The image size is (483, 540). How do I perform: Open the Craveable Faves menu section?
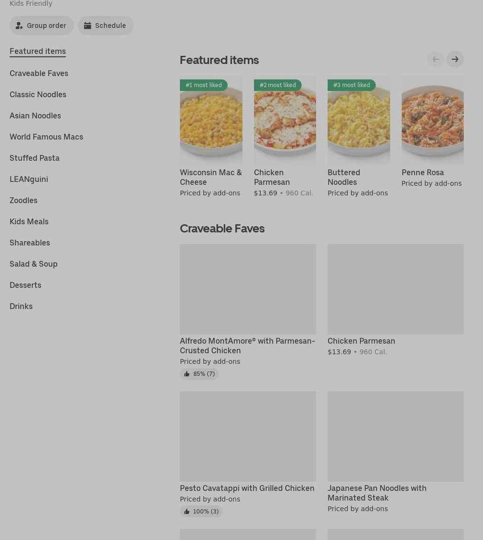pyautogui.click(x=39, y=73)
